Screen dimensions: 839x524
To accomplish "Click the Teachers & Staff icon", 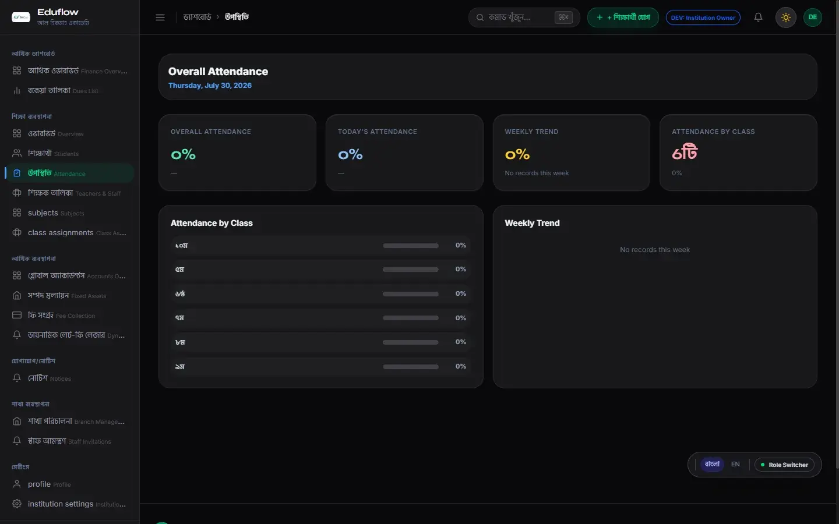I will pos(17,193).
